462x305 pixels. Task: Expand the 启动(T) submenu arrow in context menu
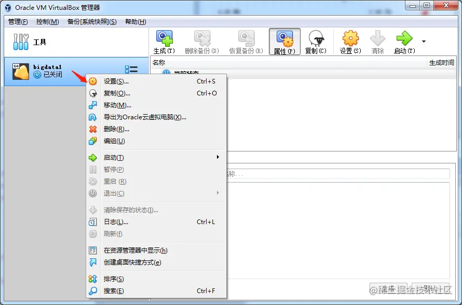point(218,157)
